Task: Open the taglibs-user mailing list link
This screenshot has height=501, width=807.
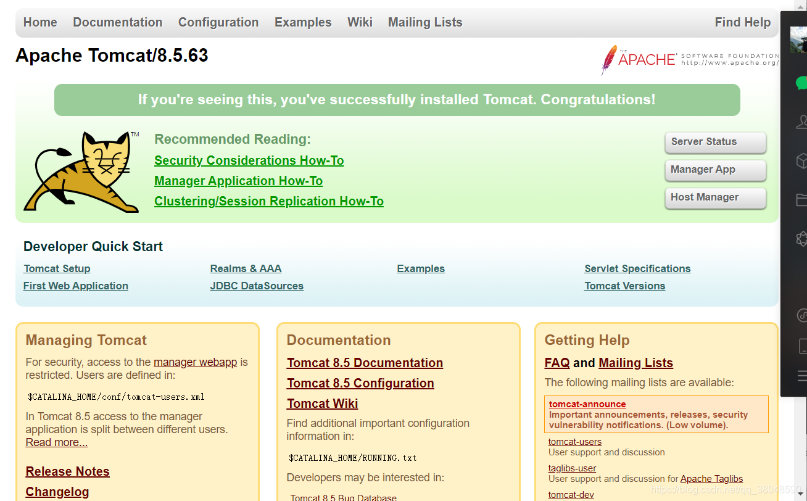Action: pos(573,468)
